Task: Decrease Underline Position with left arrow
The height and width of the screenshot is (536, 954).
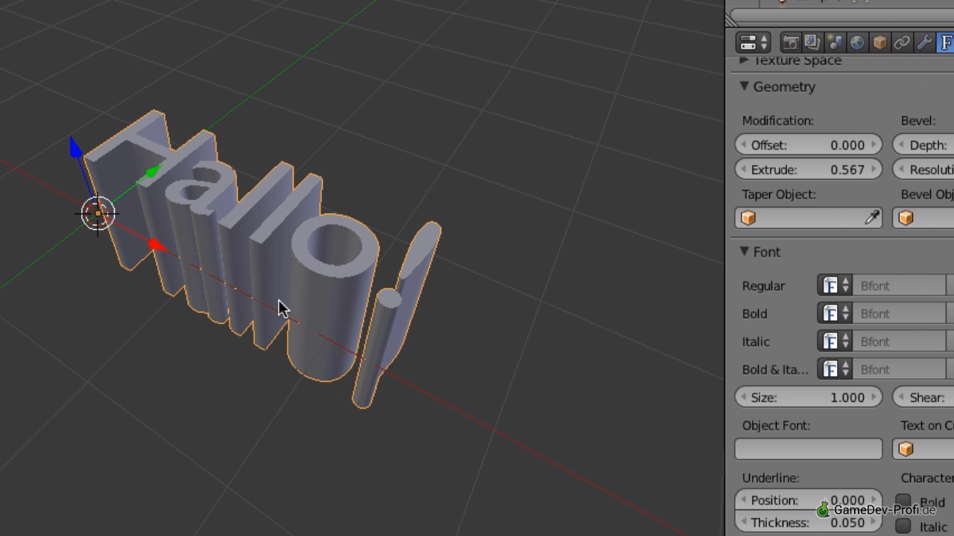Action: (743, 500)
